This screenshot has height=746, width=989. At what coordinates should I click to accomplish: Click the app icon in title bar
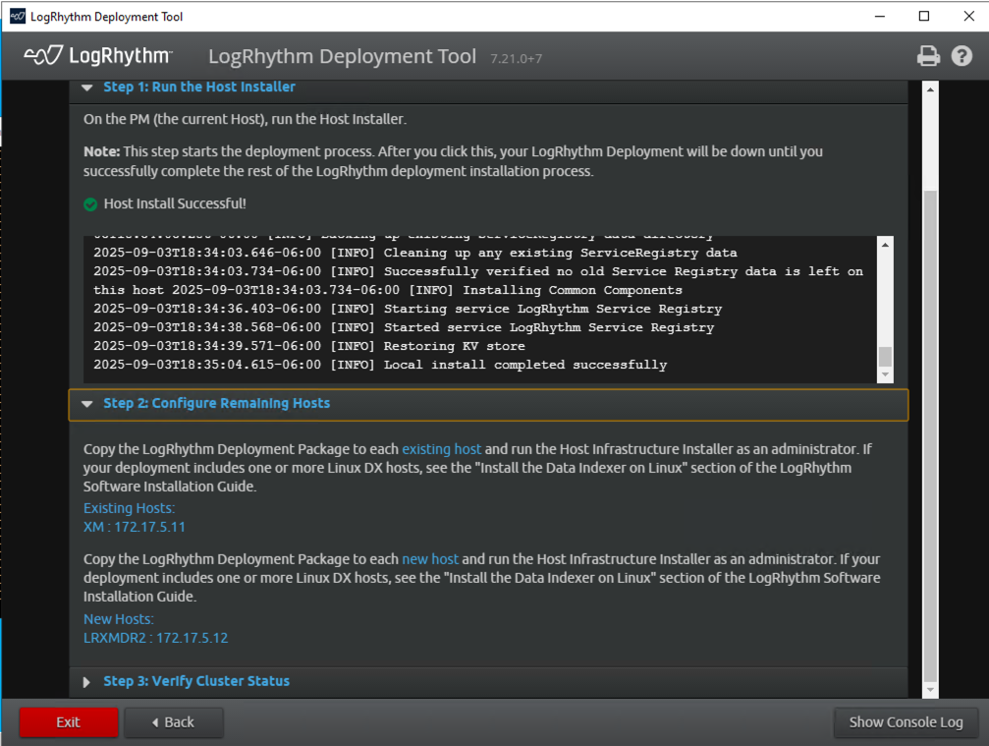[17, 17]
